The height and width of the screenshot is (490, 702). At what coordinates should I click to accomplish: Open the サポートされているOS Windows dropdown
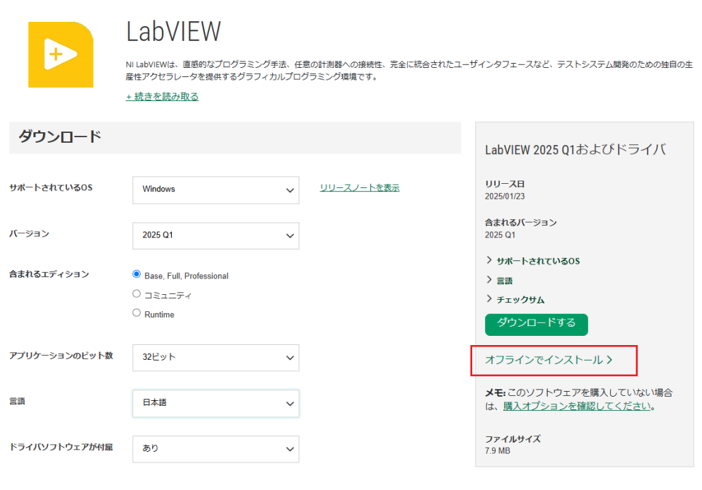[x=216, y=189]
